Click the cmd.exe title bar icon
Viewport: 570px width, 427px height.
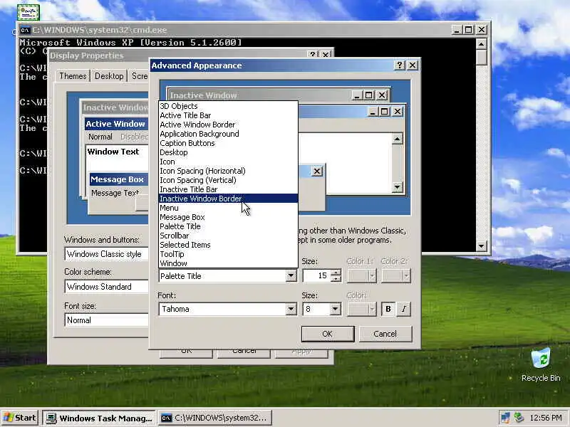tap(25, 30)
